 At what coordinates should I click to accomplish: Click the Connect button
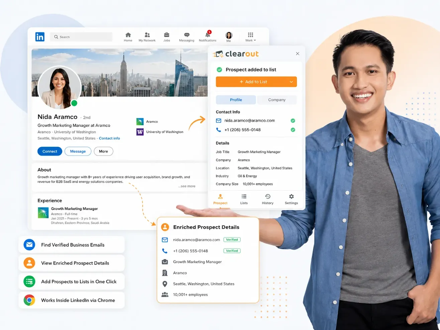50,151
